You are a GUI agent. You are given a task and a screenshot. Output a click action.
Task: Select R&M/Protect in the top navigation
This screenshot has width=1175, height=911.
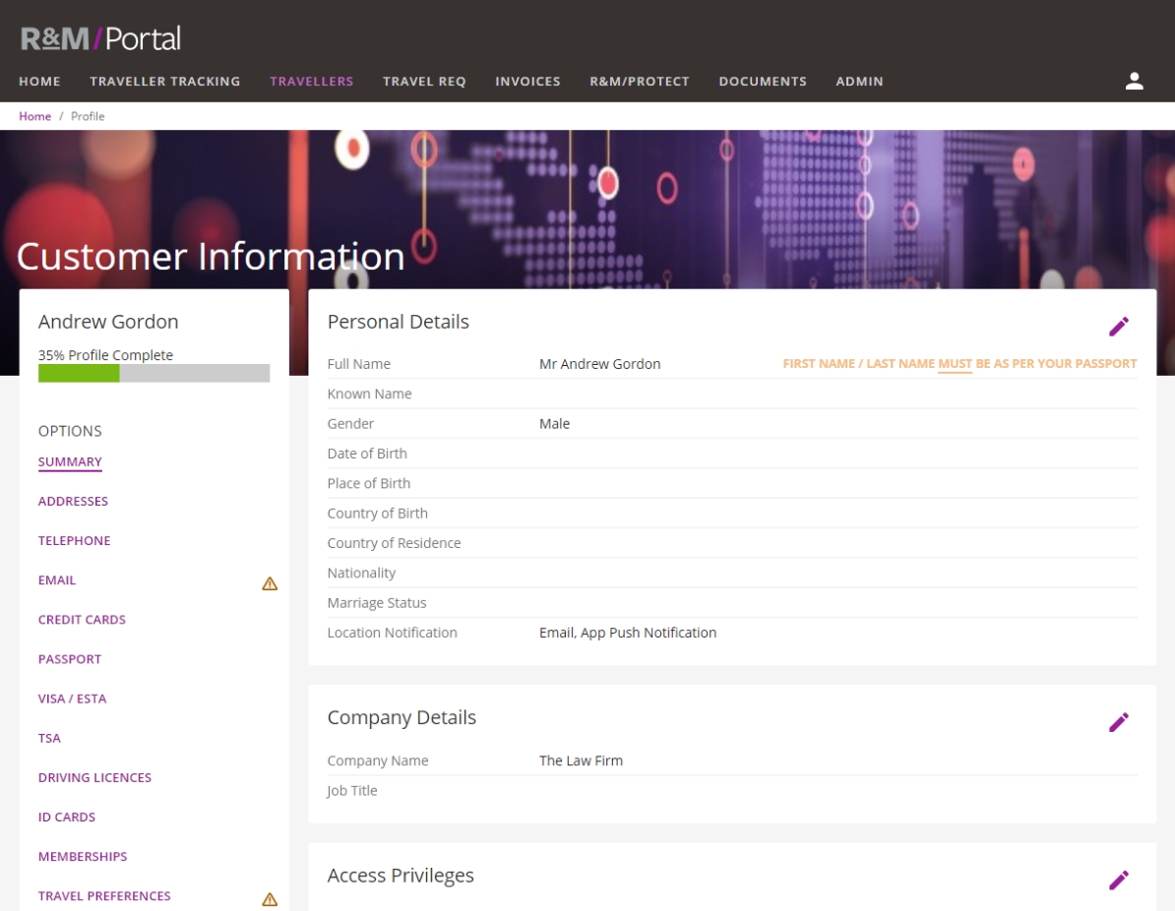pos(640,82)
